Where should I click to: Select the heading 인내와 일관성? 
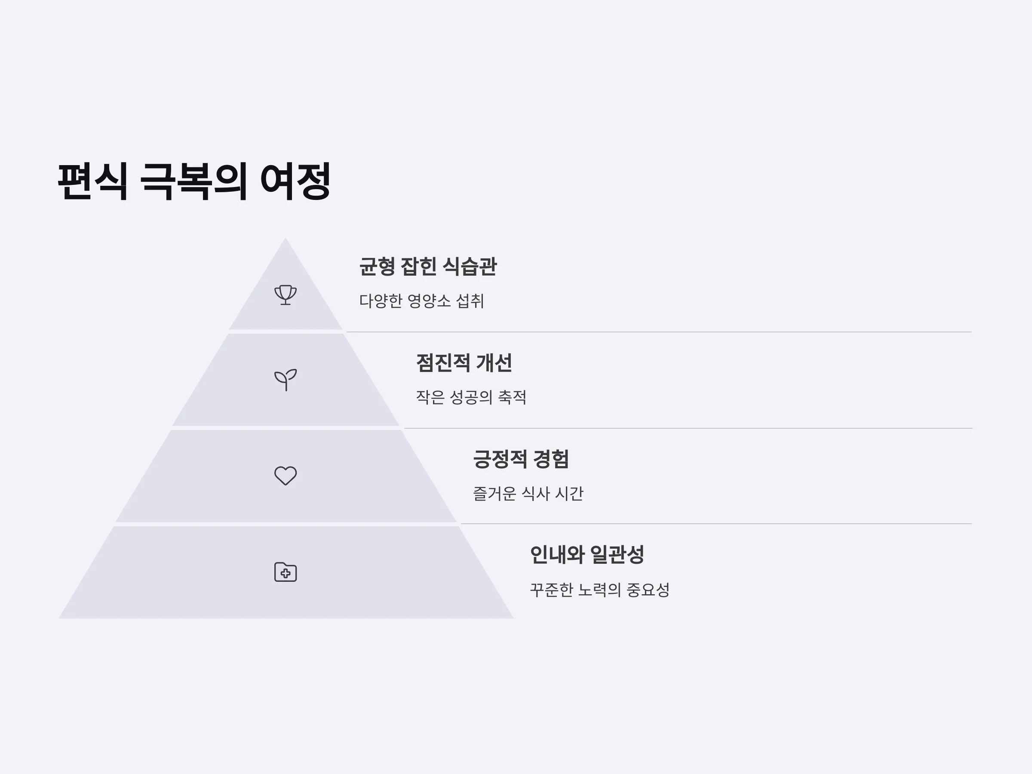pos(587,555)
